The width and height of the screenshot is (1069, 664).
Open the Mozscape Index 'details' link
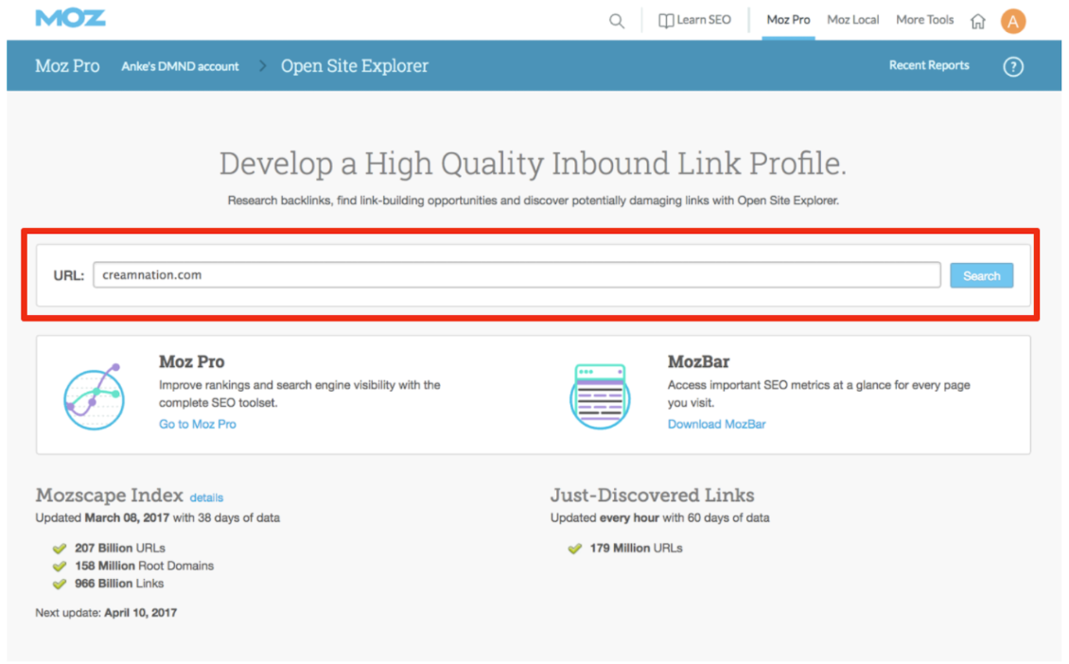pos(206,498)
